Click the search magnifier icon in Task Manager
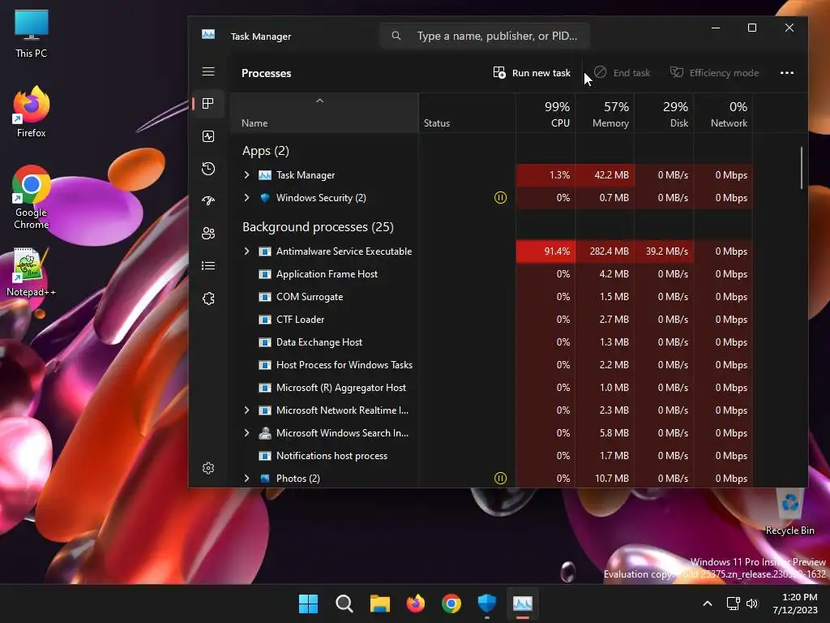 point(396,36)
